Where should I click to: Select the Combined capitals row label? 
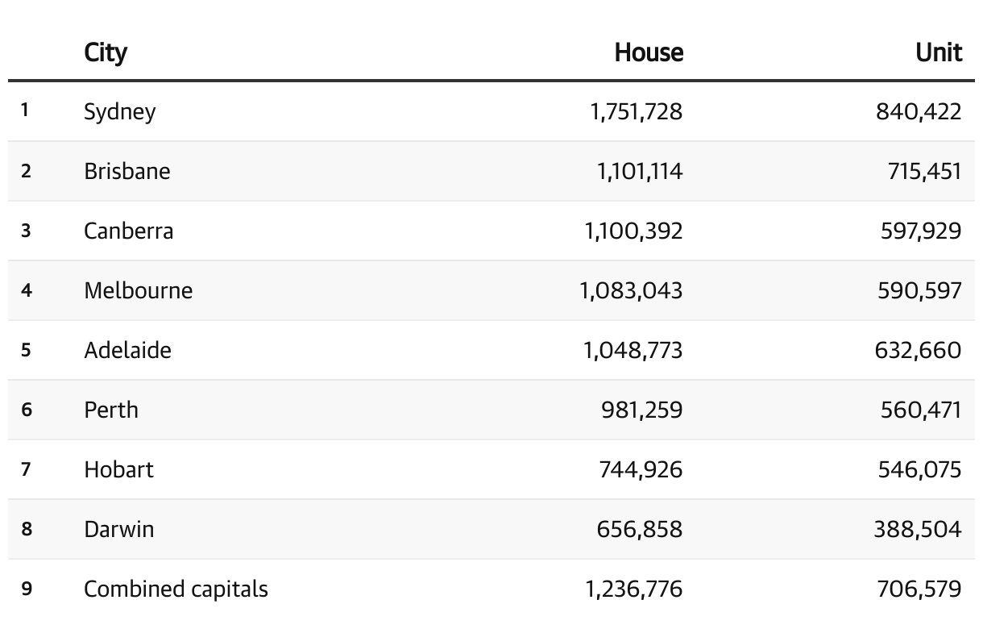coord(176,589)
